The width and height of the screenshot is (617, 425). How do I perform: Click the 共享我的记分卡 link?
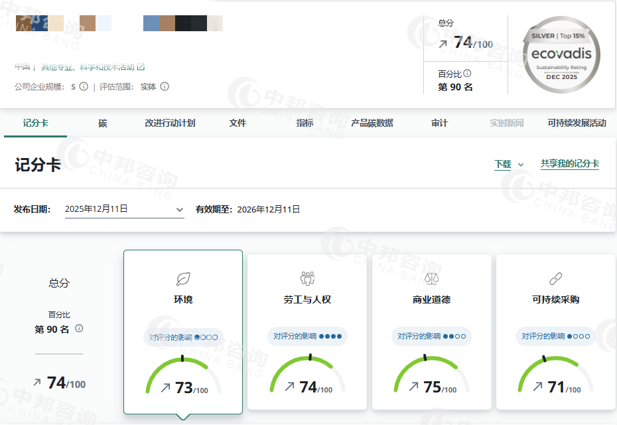tap(569, 163)
